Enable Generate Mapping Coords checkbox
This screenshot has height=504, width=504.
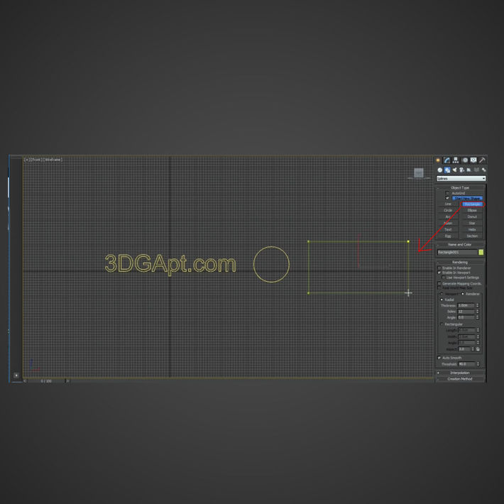439,283
